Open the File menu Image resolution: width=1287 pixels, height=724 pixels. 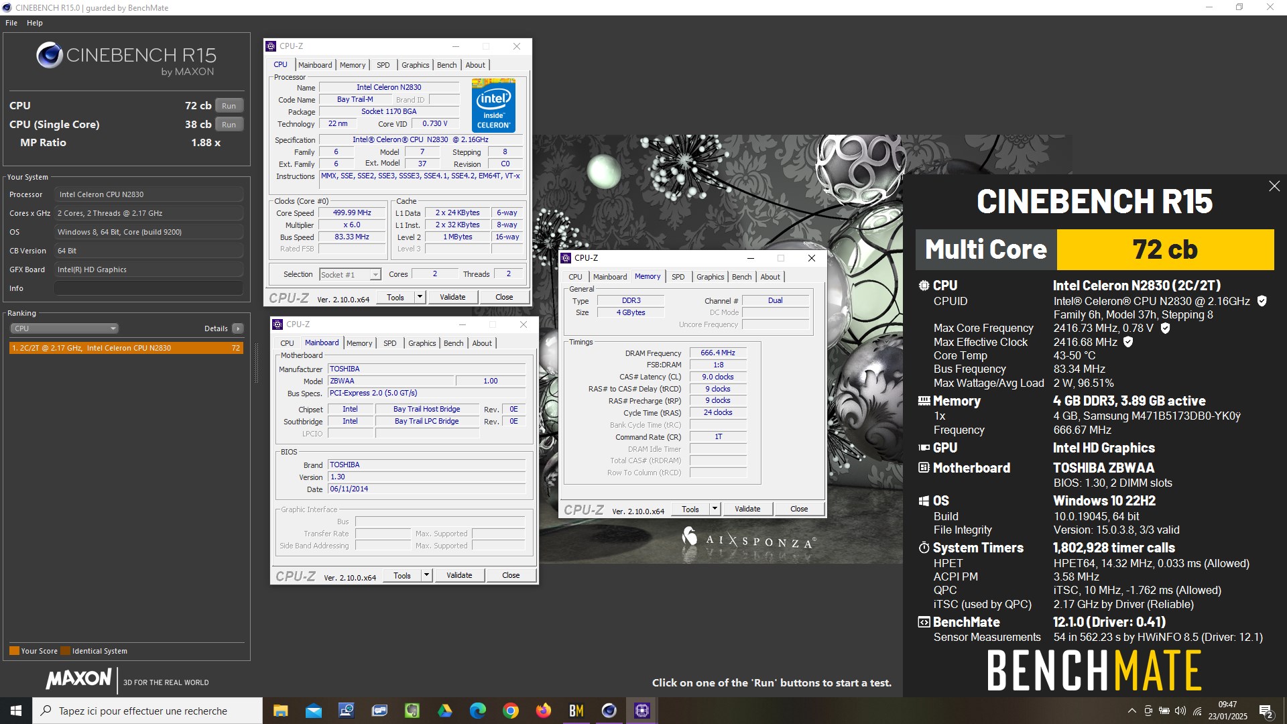(x=11, y=23)
